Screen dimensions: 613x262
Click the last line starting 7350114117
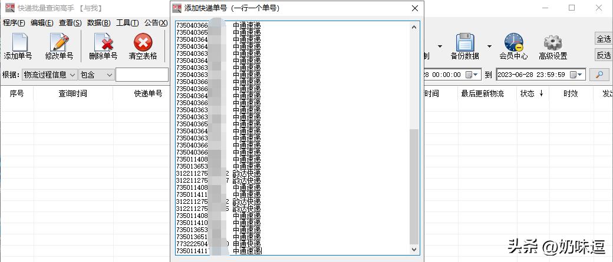point(219,251)
